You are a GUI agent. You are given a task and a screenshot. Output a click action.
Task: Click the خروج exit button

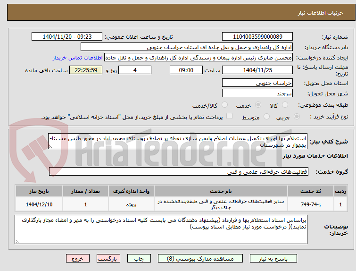click(x=78, y=259)
